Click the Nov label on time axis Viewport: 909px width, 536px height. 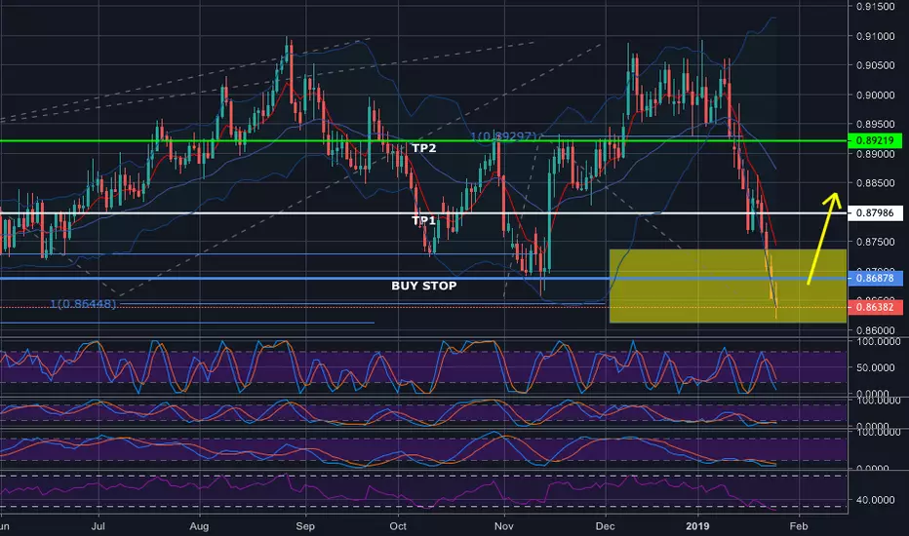tap(504, 526)
